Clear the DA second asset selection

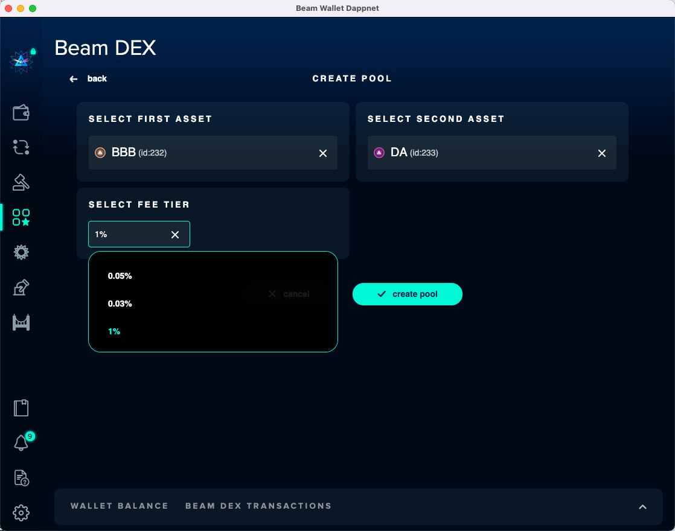point(602,153)
